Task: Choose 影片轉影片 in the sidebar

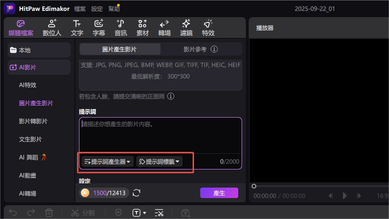Action: point(33,121)
